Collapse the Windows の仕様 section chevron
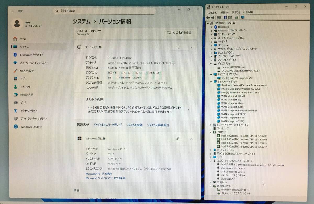The width and height of the screenshot is (314, 204). coord(192,139)
